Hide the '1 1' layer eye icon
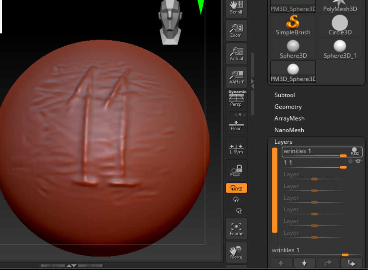The height and width of the screenshot is (270, 368). tap(358, 161)
